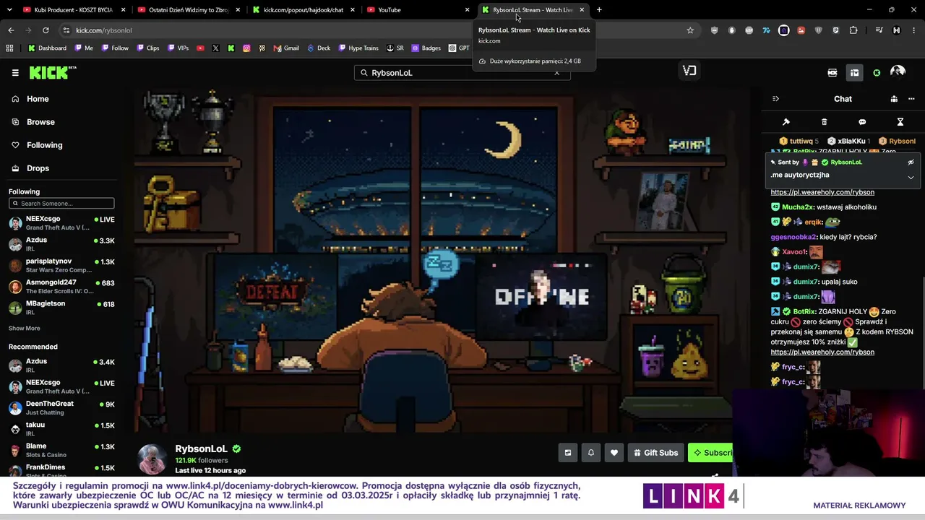Open the chat gift leaderboard icon
The height and width of the screenshot is (520, 925).
coord(894,99)
